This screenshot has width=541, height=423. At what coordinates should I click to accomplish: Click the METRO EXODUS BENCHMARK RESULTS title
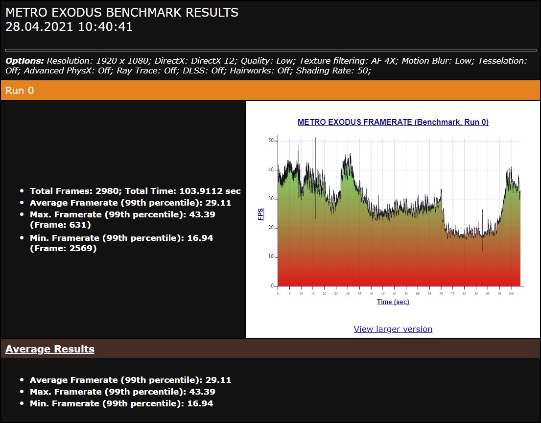[122, 12]
